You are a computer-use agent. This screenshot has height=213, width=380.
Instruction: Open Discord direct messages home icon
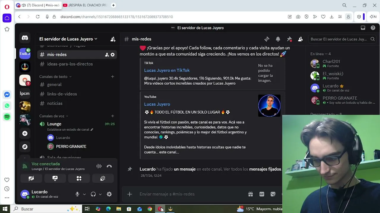coord(25,38)
